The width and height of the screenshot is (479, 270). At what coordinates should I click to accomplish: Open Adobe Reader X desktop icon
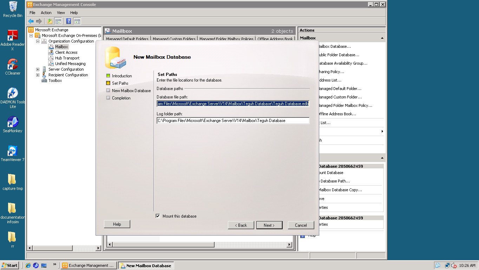click(13, 36)
